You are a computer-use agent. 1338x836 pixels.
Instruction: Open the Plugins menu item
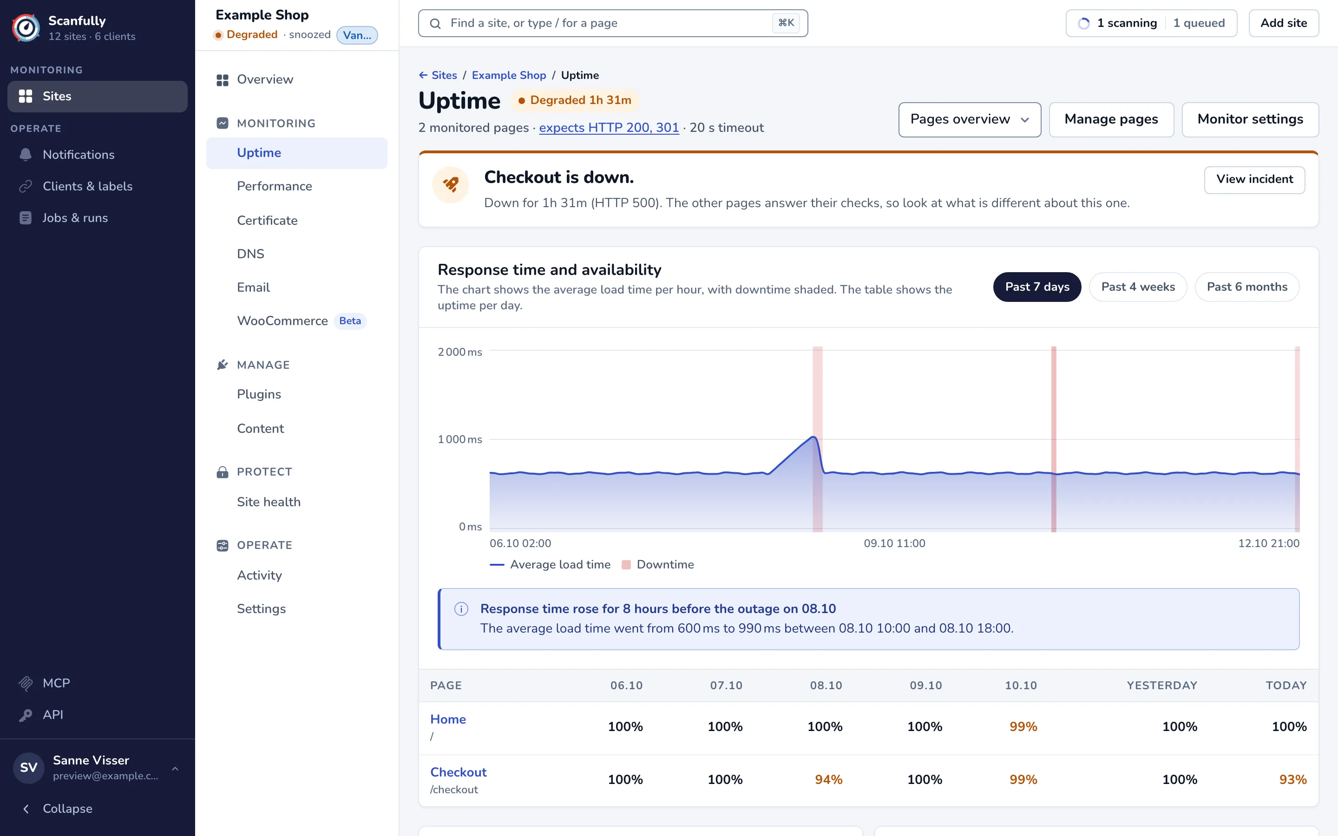coord(297,395)
